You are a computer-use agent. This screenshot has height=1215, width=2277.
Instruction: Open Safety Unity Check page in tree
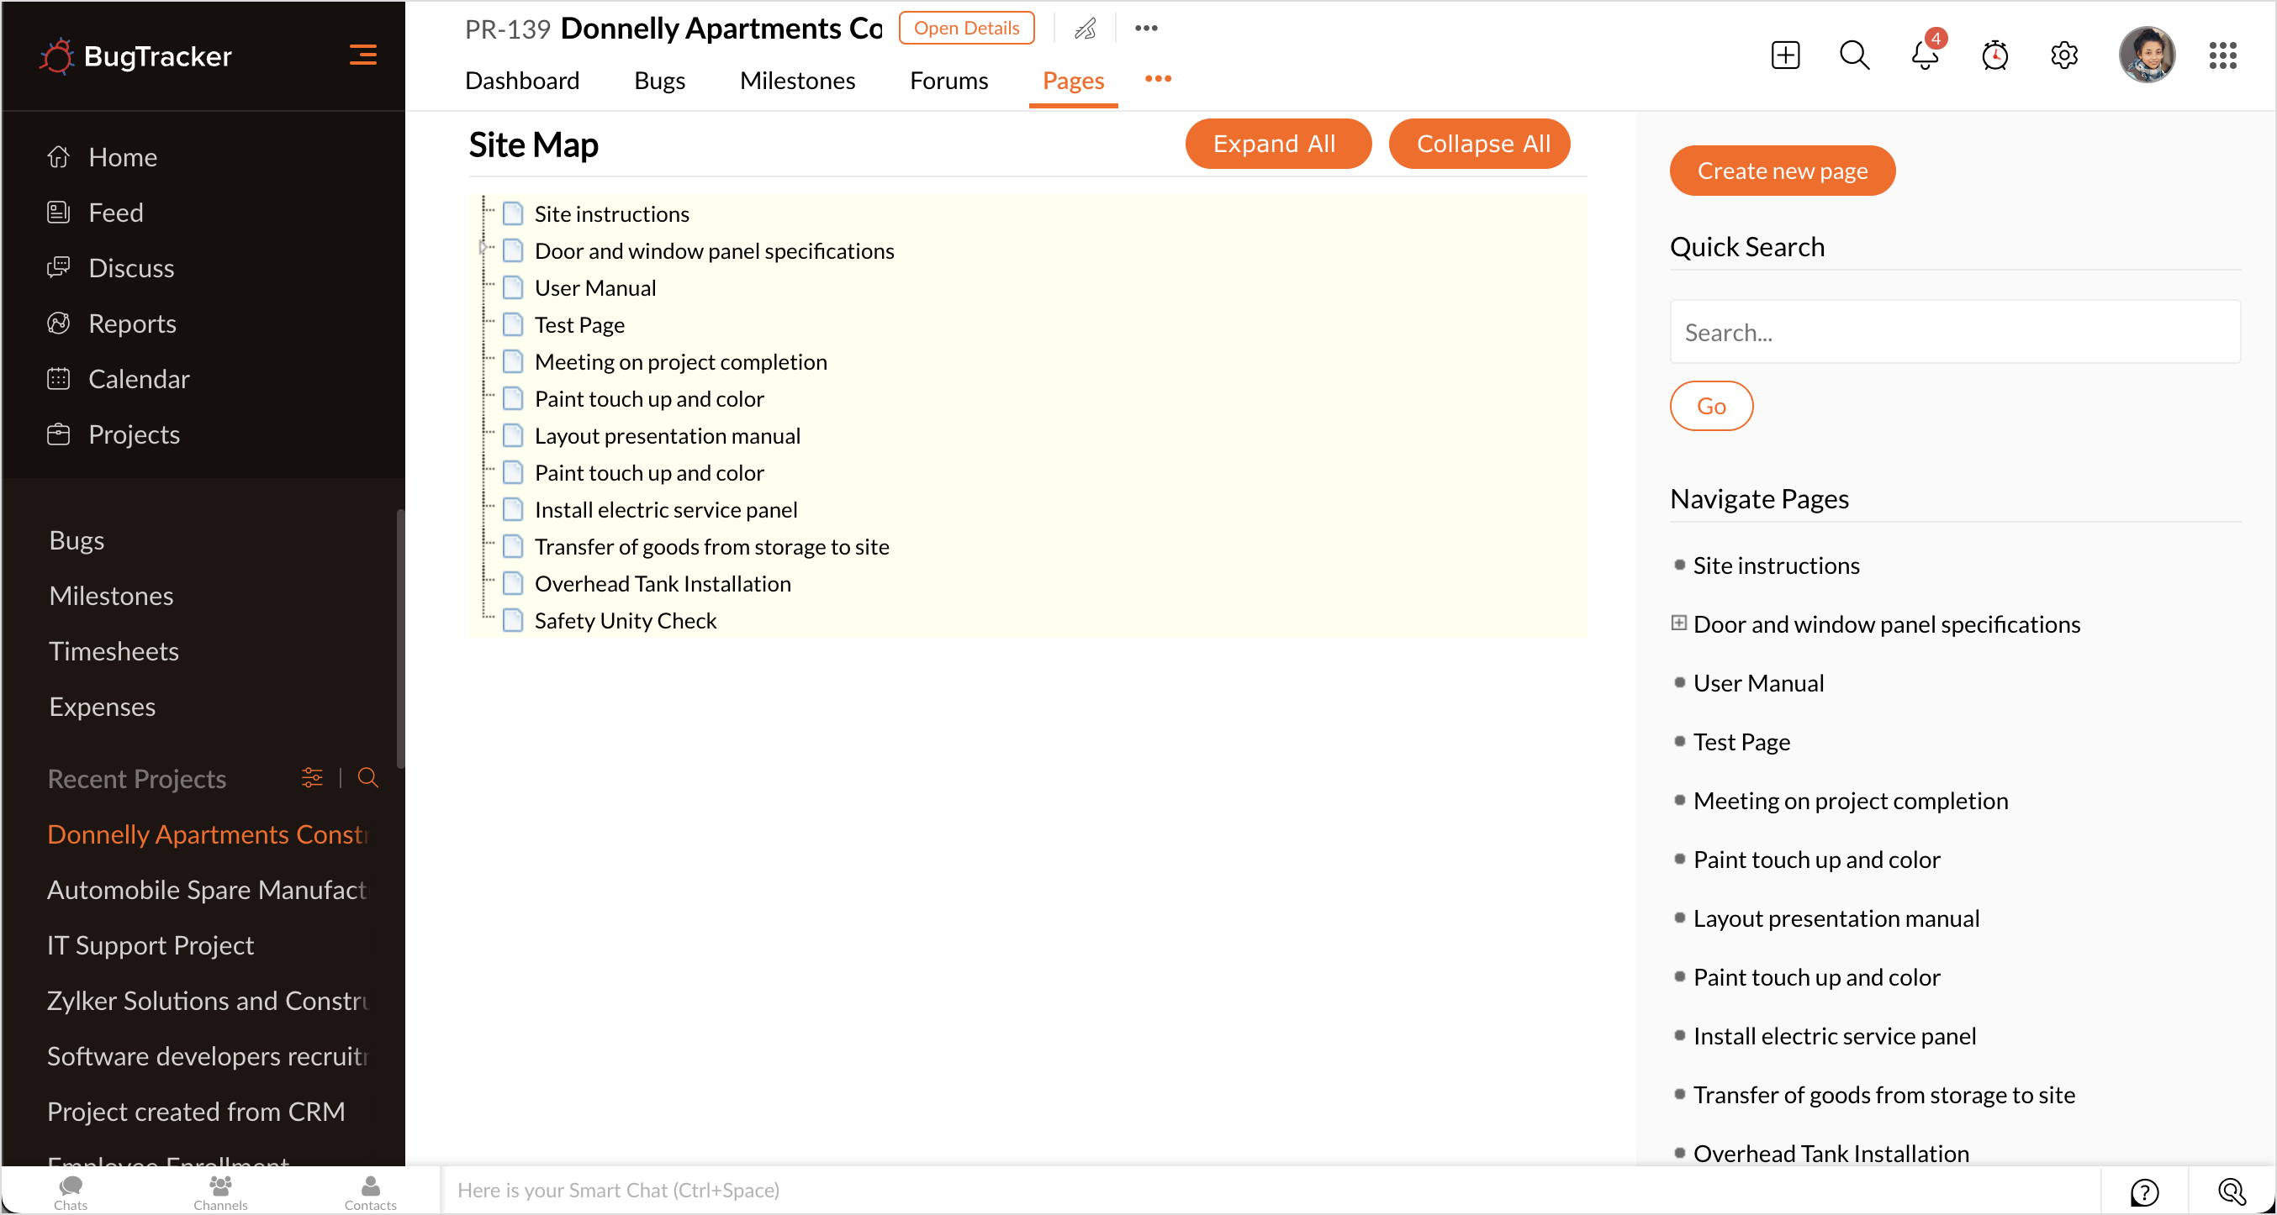pos(625,621)
